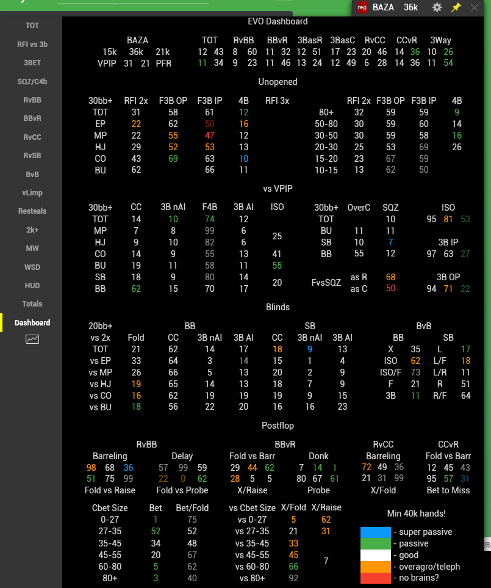Click the super passive blue swatch
The image size is (491, 588).
(x=375, y=532)
